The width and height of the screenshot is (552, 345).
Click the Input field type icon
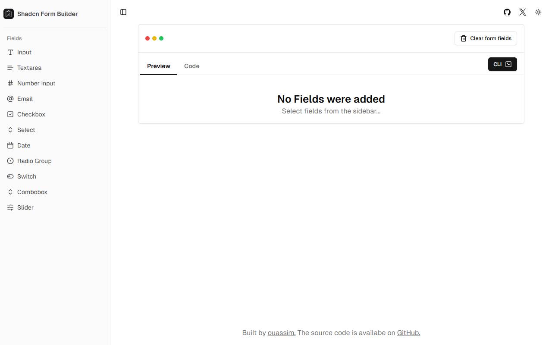[x=10, y=52]
